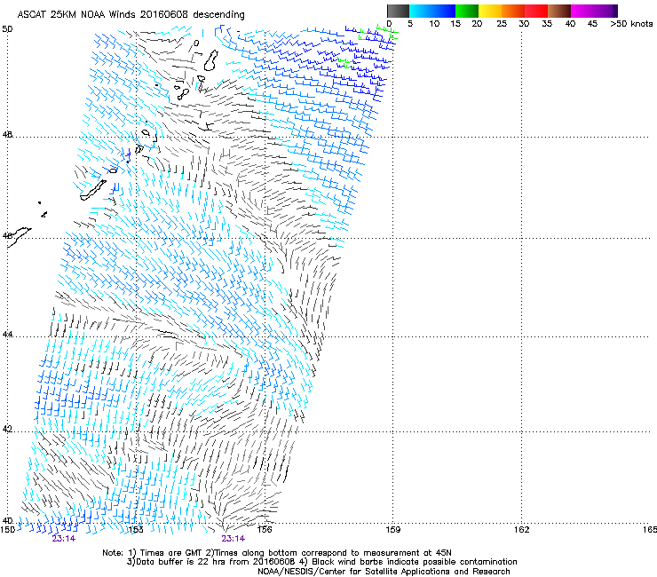Click the latitude label '44'
Image resolution: width=657 pixels, height=577 pixels.
[7, 335]
